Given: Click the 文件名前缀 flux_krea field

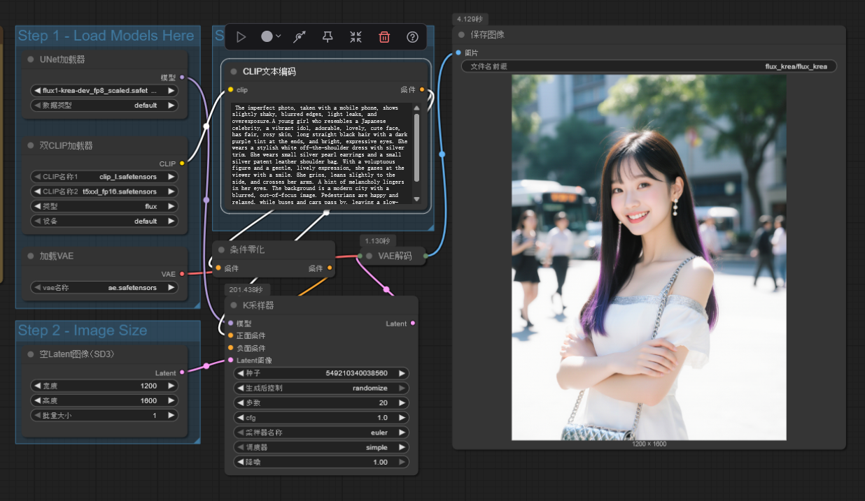Looking at the screenshot, I should tap(649, 66).
